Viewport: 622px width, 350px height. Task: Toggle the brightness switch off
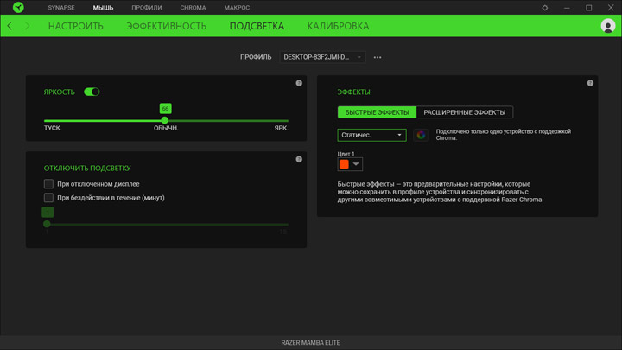coord(92,92)
